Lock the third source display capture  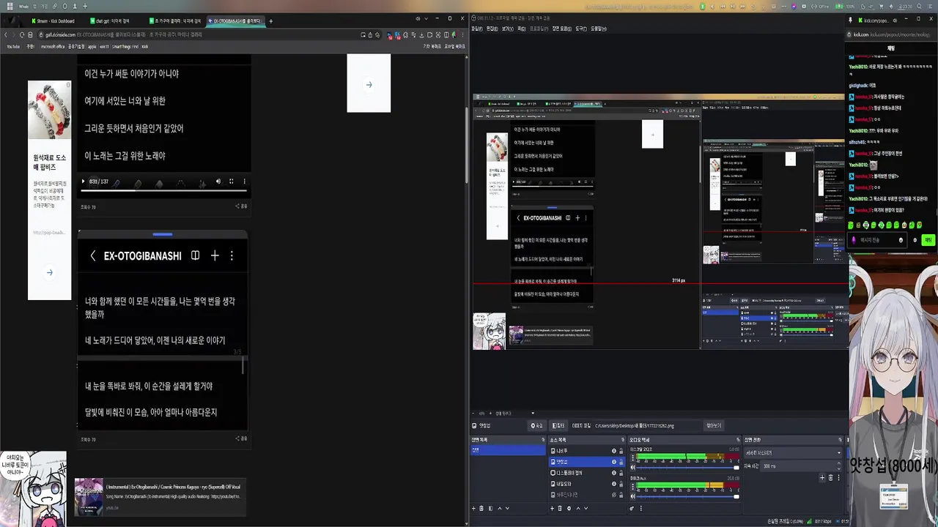[621, 473]
